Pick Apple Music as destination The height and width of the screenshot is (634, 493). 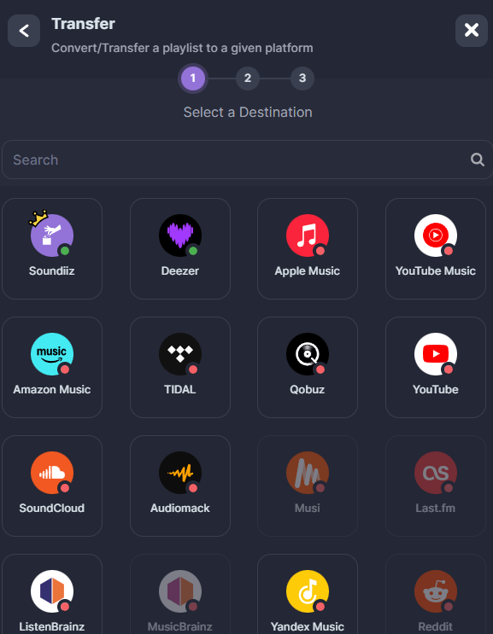tap(308, 248)
